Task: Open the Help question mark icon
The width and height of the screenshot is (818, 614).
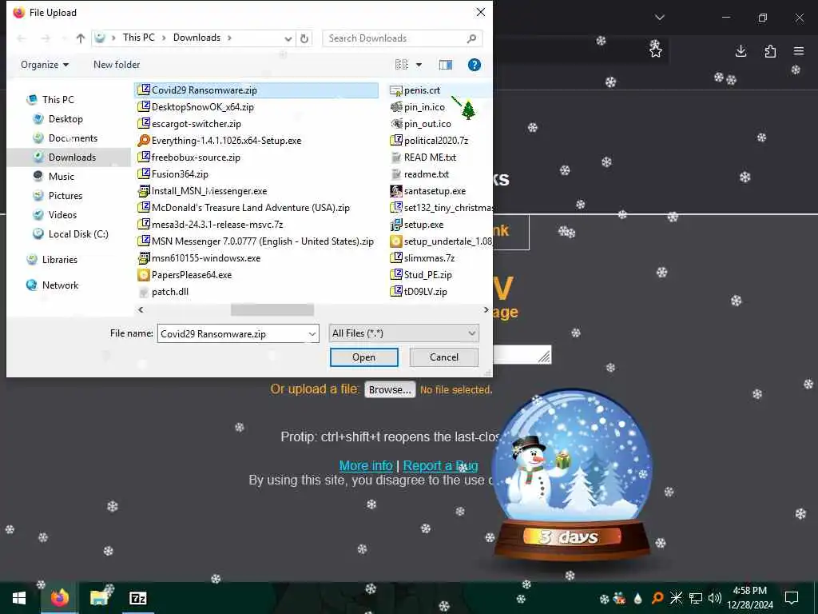Action: point(475,65)
